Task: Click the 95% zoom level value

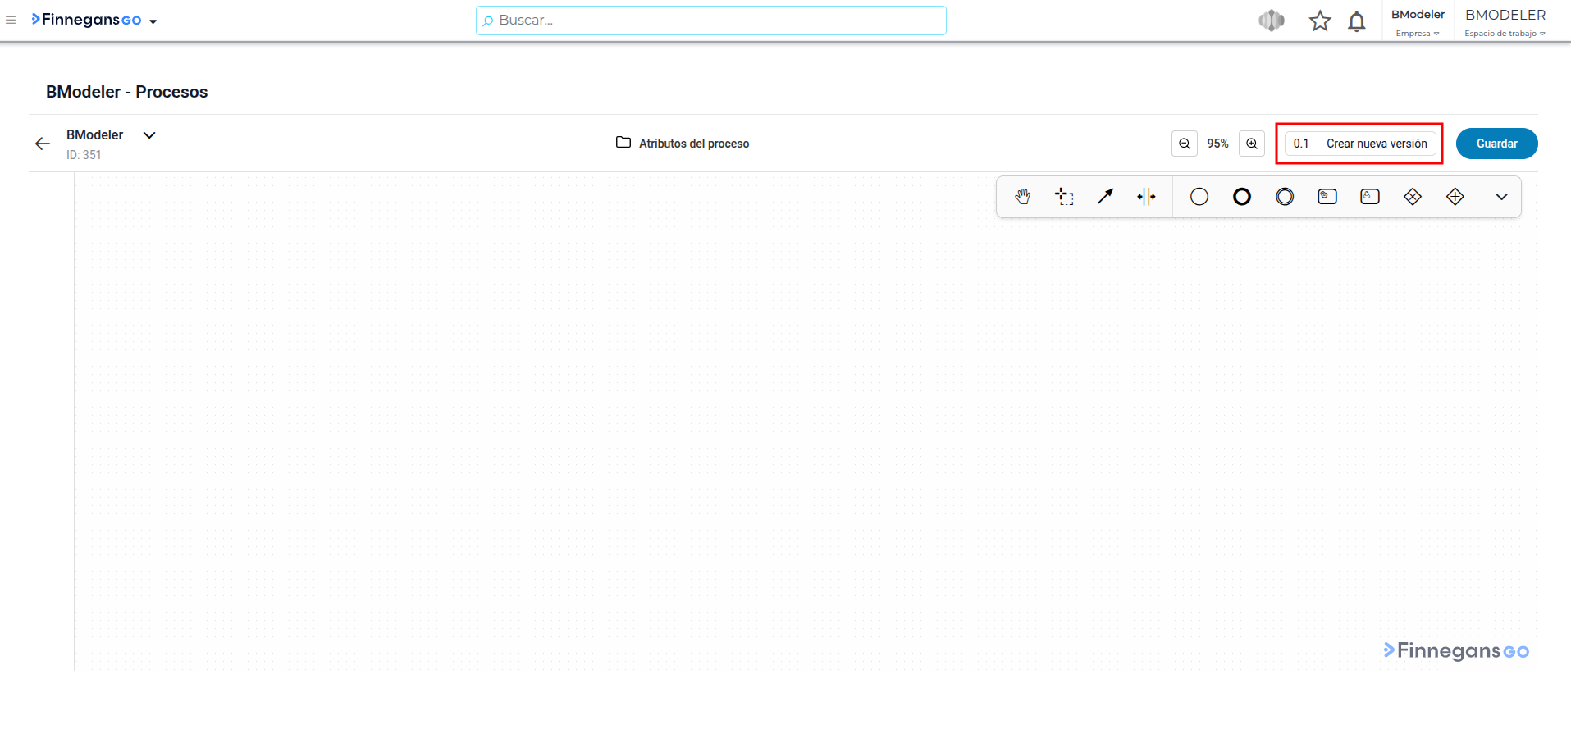Action: [x=1218, y=144]
